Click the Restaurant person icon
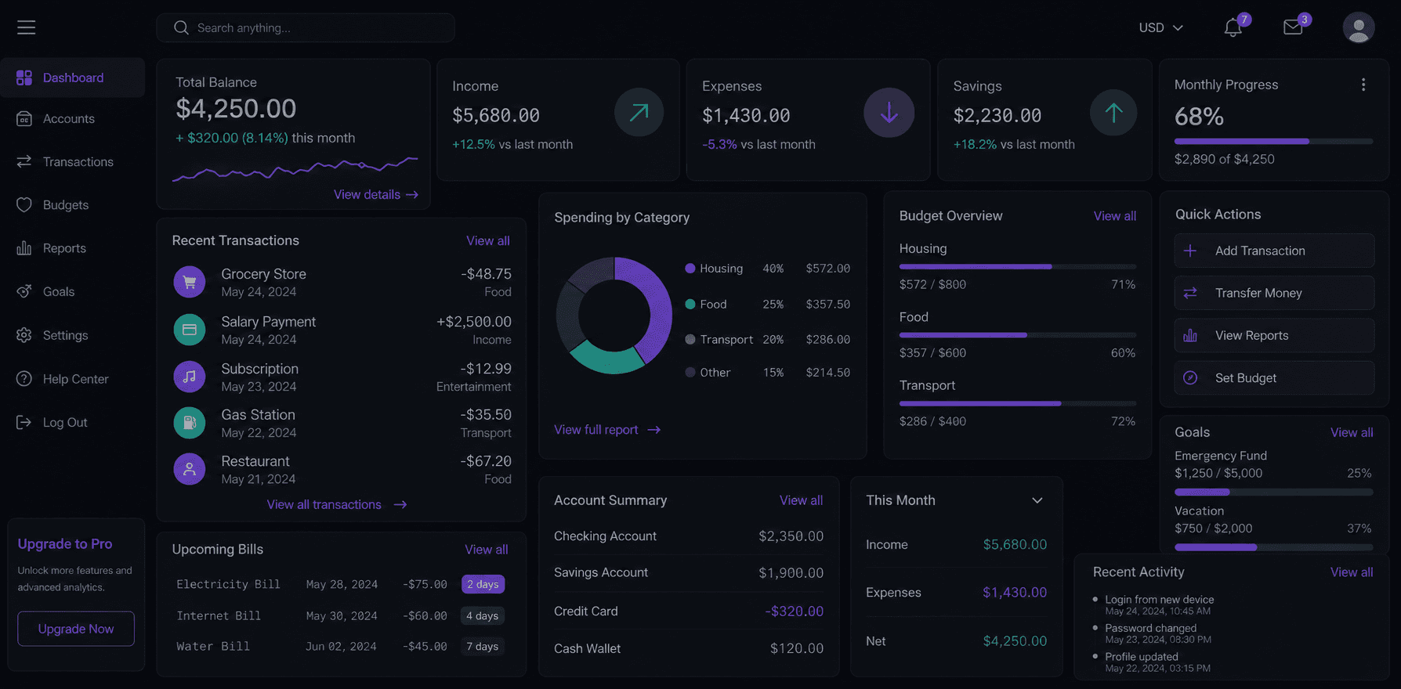 click(x=190, y=469)
